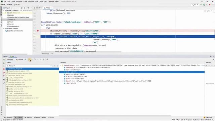The width and height of the screenshot is (215, 121).
Task: Open the Navigate menu
Action: pos(19,1)
